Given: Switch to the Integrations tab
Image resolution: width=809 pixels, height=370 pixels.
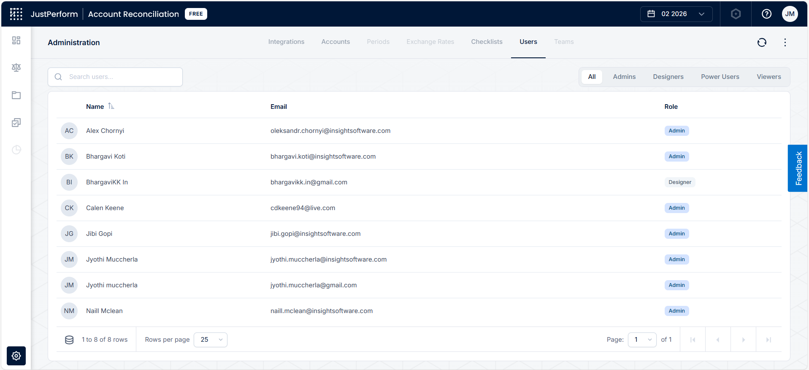Looking at the screenshot, I should pyautogui.click(x=286, y=42).
